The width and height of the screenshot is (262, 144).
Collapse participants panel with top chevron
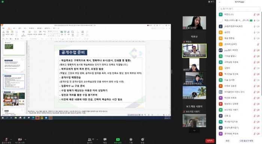(x=220, y=2)
